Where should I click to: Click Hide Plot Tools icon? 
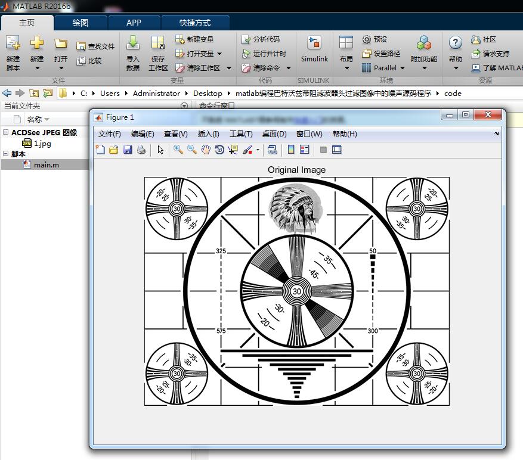323,150
